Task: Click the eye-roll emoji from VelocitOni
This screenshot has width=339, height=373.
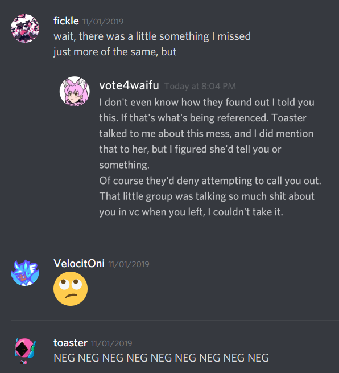Action: coord(71,289)
